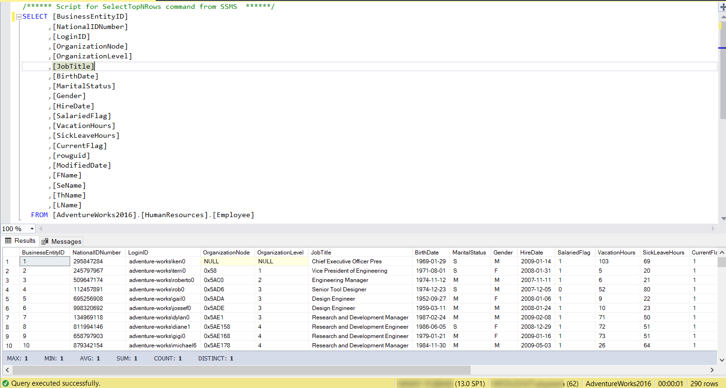
Task: Switch to the Results tab
Action: tap(20, 241)
